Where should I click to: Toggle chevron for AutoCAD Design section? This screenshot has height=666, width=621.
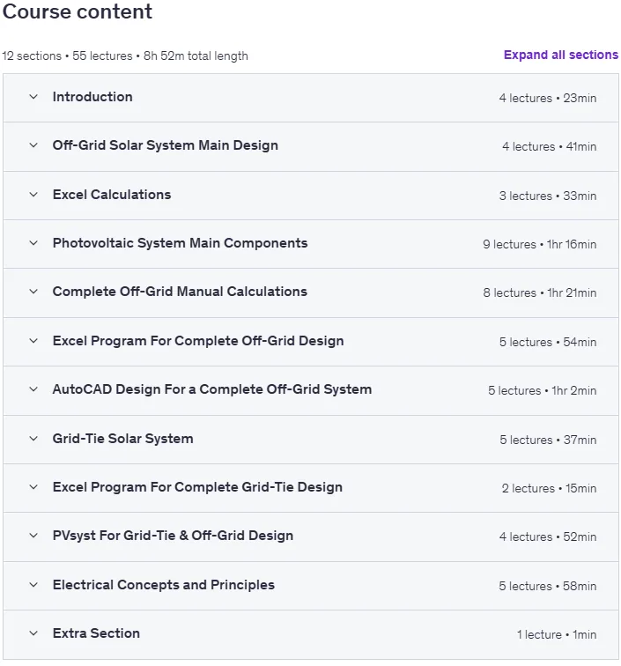33,389
